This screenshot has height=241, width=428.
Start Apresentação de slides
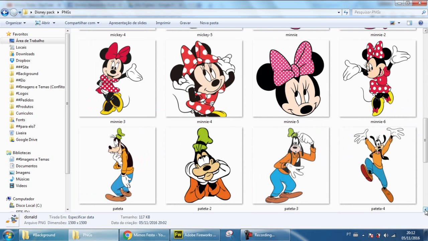(x=128, y=23)
